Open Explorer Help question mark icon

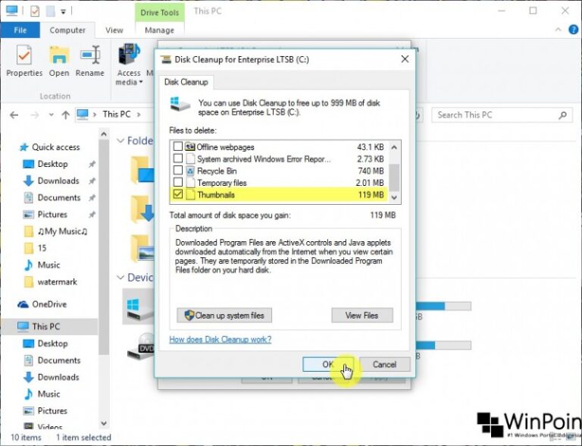coord(574,30)
